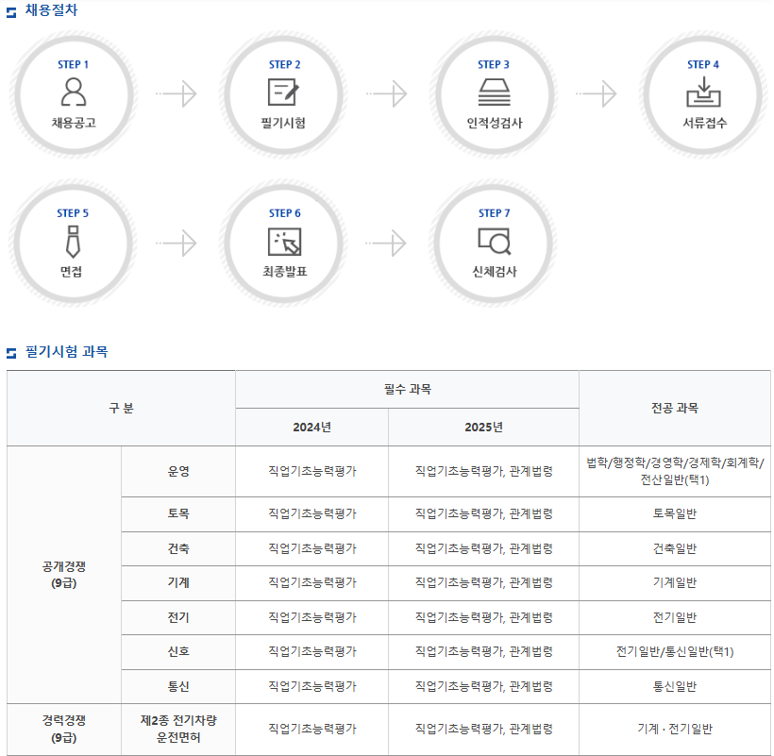Click the 운영 row label

click(x=178, y=471)
